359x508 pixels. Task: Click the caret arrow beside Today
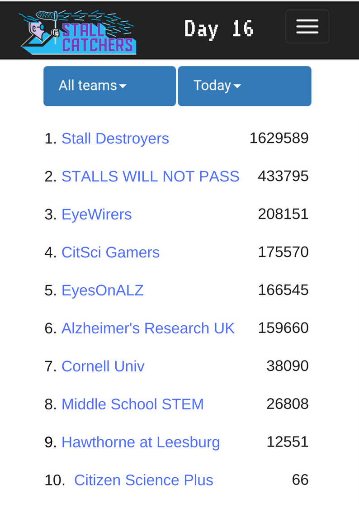[237, 86]
